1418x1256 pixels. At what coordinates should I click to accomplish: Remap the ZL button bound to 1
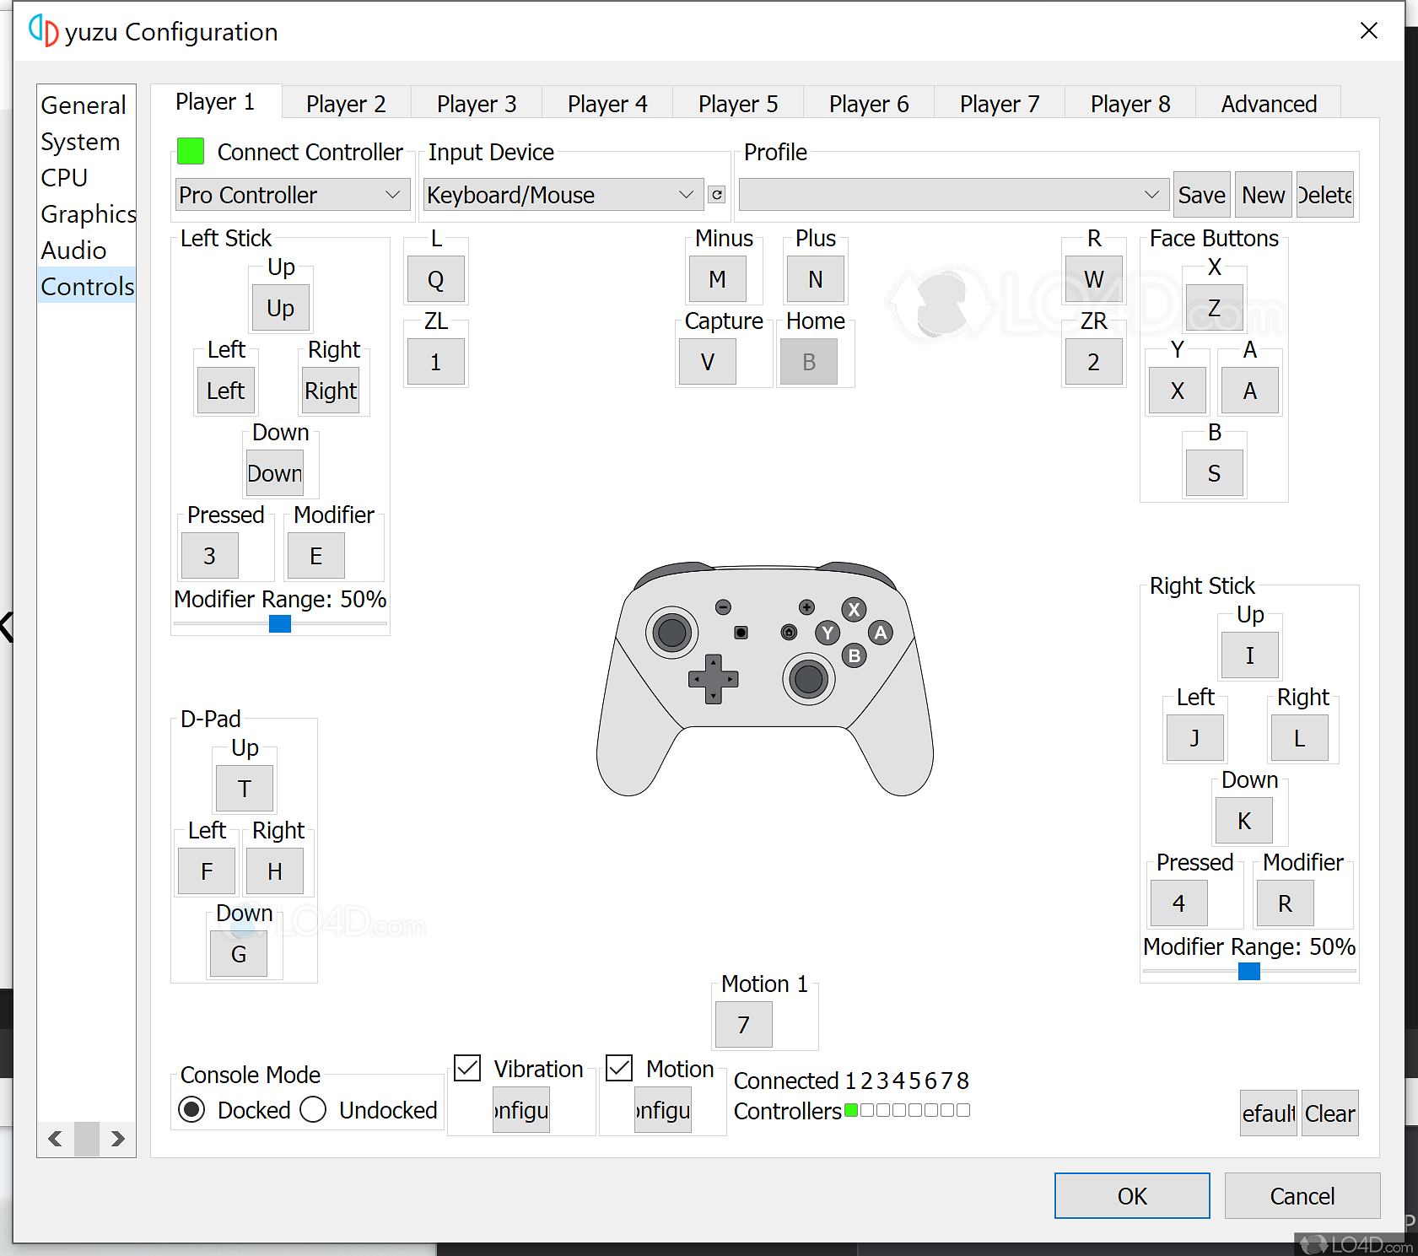coord(436,362)
